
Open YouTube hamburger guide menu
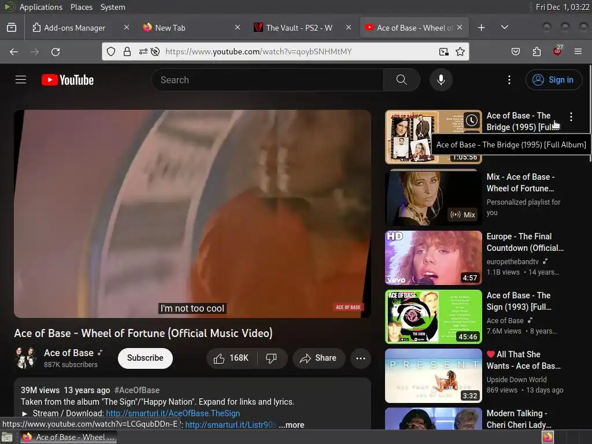(21, 80)
